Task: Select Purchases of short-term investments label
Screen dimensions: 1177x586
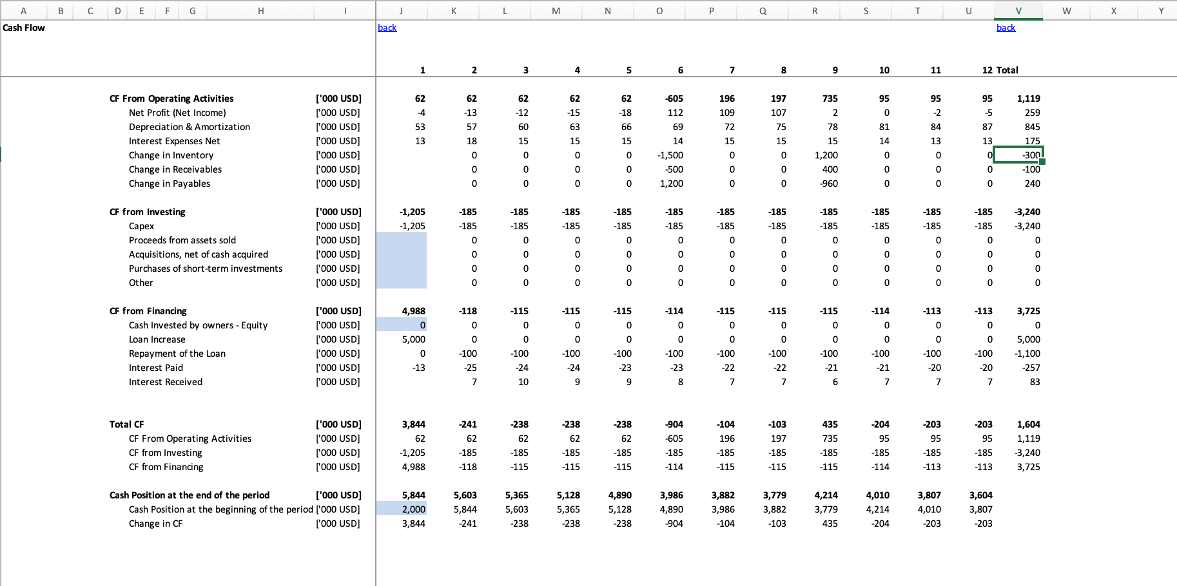Action: click(x=206, y=269)
